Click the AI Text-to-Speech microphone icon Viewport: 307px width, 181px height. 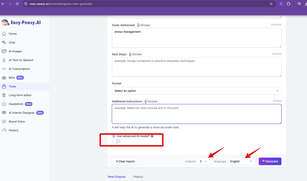[4, 60]
